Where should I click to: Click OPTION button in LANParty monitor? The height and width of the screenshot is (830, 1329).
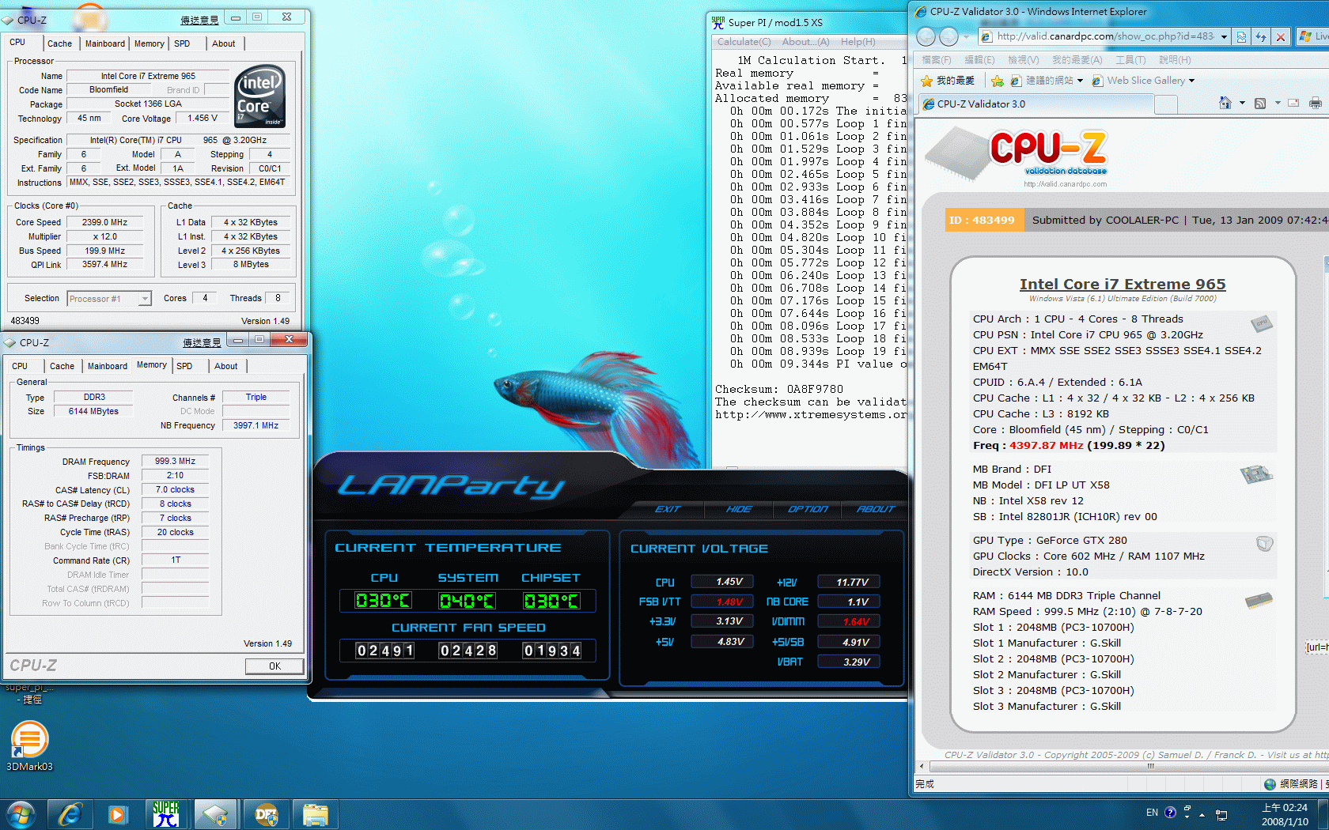point(807,509)
